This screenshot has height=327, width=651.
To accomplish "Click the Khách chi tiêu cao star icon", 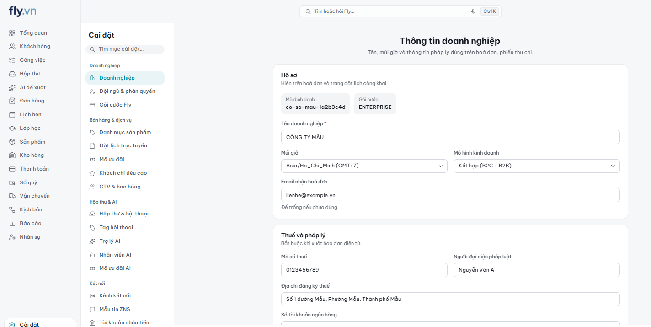I will coord(92,173).
